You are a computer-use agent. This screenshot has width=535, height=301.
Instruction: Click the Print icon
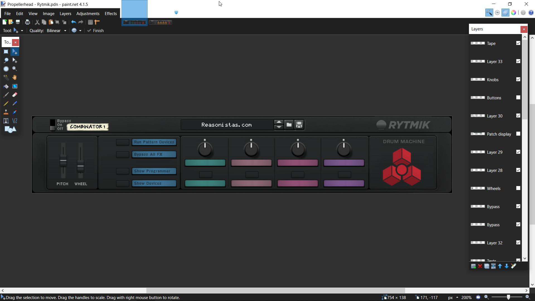point(27,22)
